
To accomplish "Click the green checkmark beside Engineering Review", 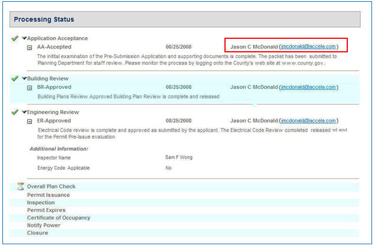I will coord(14,112).
